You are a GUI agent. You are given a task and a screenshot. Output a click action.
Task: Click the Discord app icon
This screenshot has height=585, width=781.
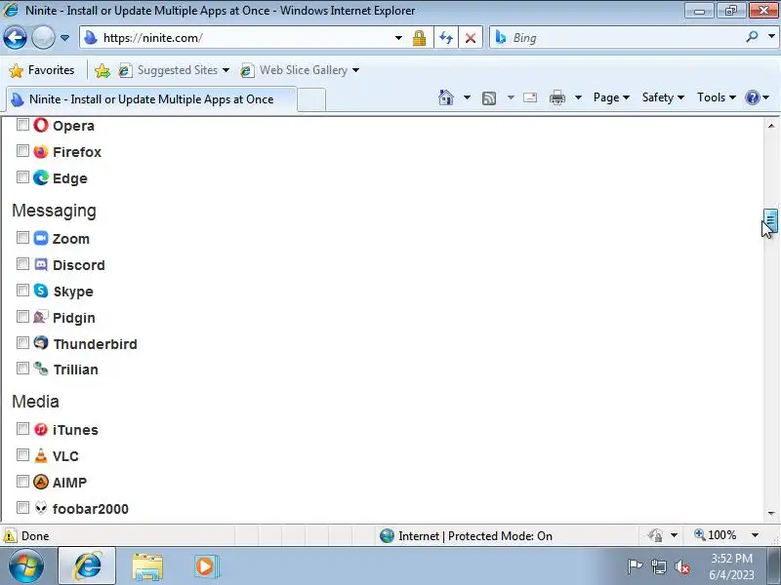tap(41, 264)
